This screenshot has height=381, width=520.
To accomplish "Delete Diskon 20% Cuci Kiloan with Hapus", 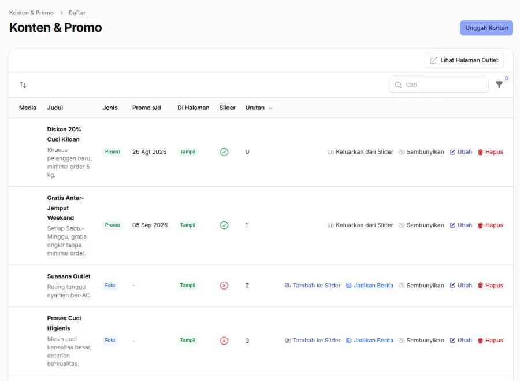I will pyautogui.click(x=491, y=152).
